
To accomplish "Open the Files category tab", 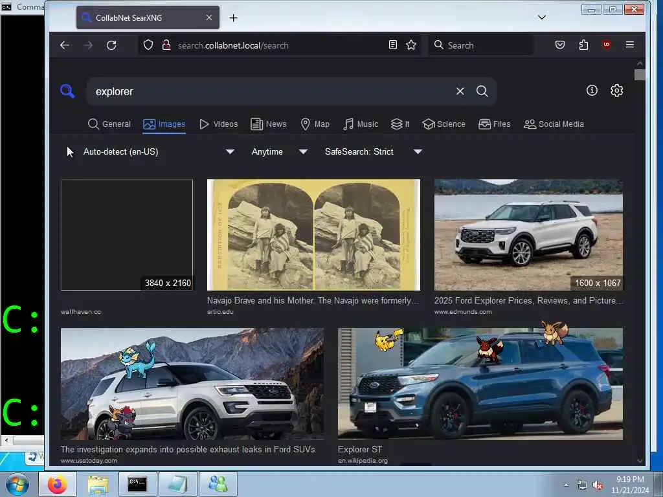I will pos(494,124).
